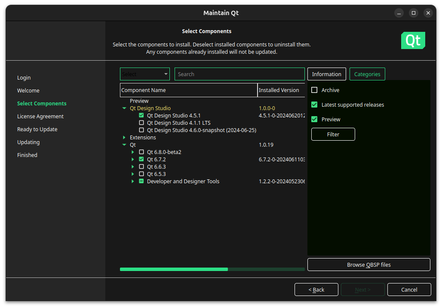Open Browse QBSP files
This screenshot has width=442, height=308.
[x=369, y=265]
